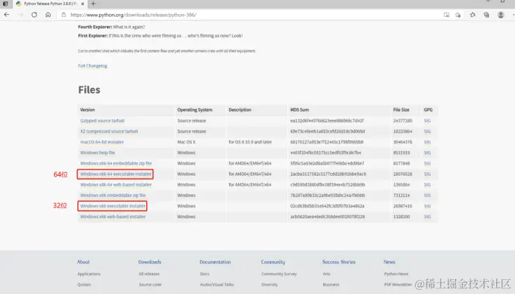This screenshot has height=294, width=515.
Task: Click the browser forward arrow
Action: pyautogui.click(x=20, y=15)
